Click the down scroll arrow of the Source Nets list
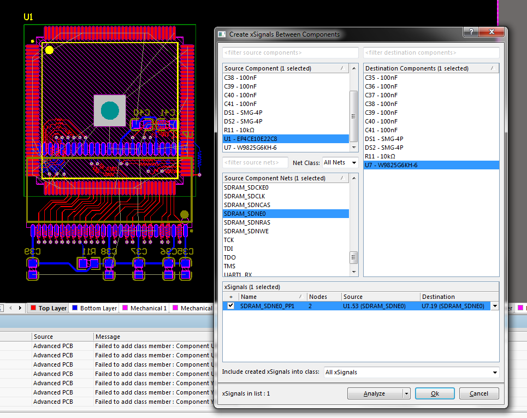The height and width of the screenshot is (418, 527). click(354, 272)
